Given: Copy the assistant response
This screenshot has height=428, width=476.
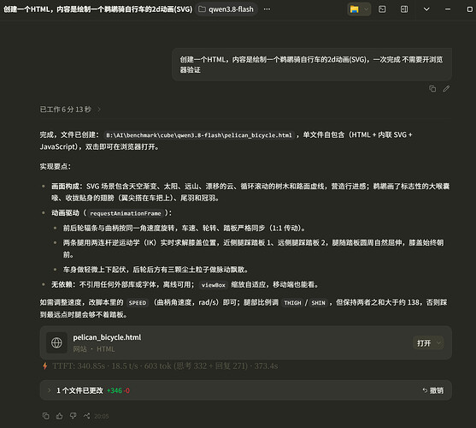Looking at the screenshot, I should coord(46,416).
